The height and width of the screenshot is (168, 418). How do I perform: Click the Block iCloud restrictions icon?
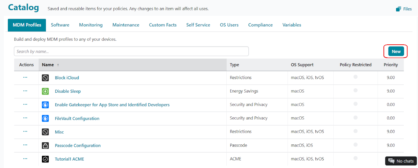[x=45, y=78]
